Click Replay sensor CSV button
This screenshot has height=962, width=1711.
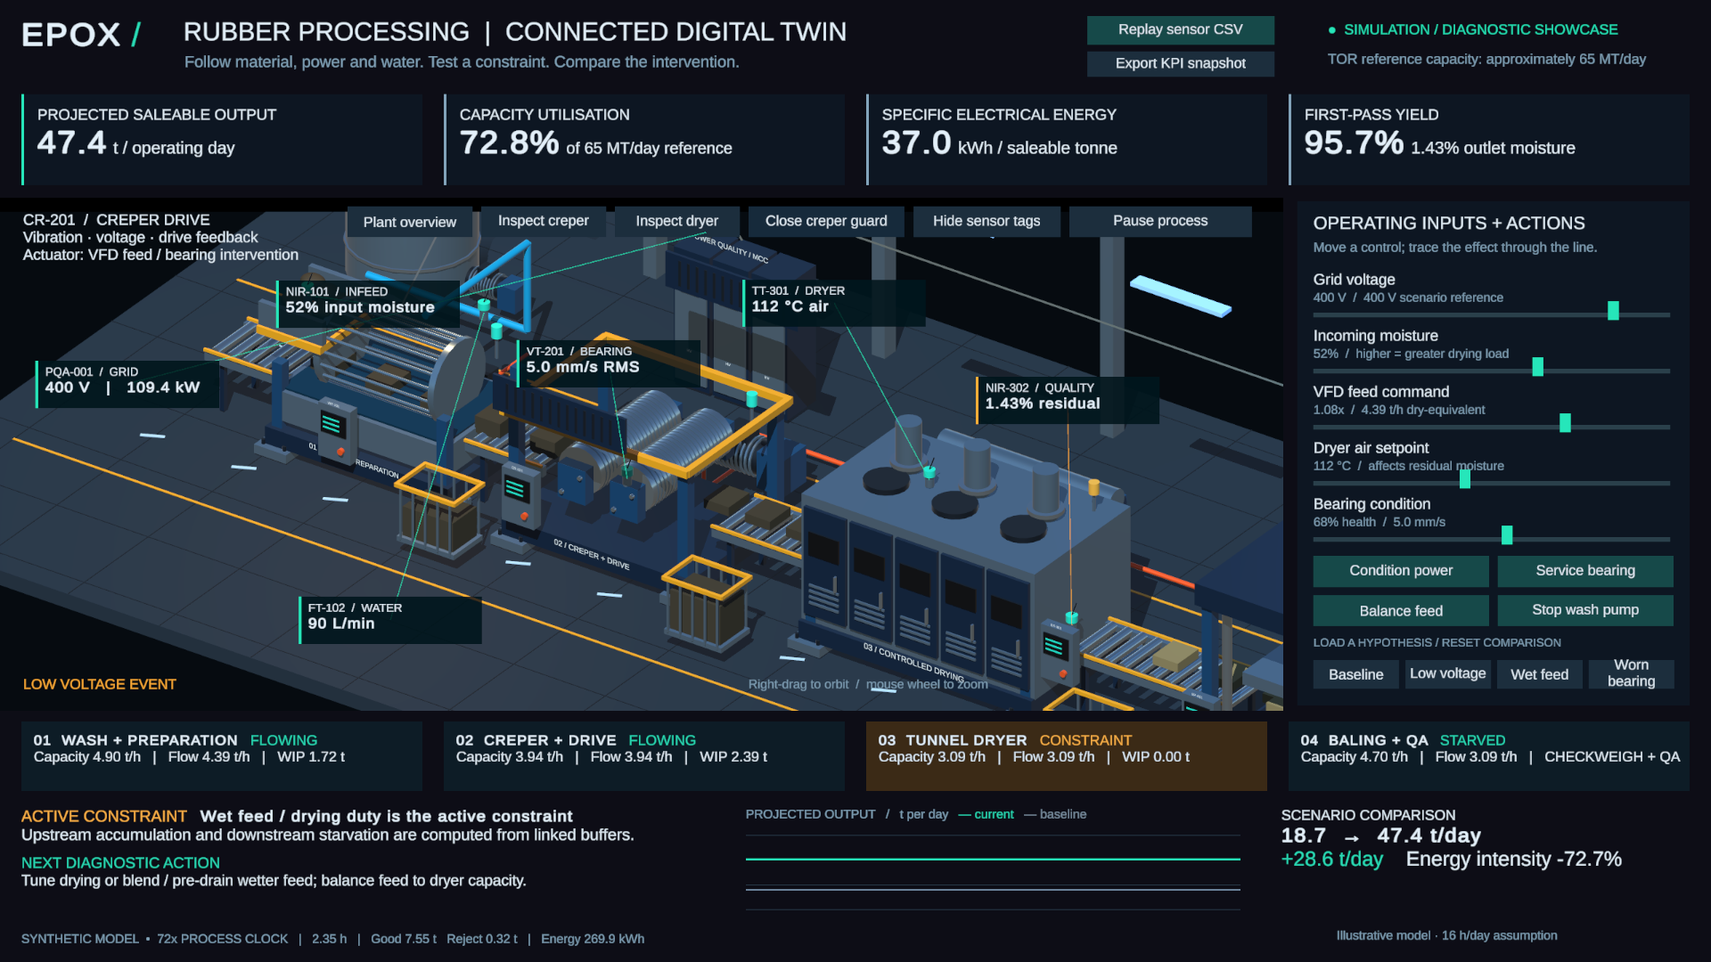tap(1180, 29)
